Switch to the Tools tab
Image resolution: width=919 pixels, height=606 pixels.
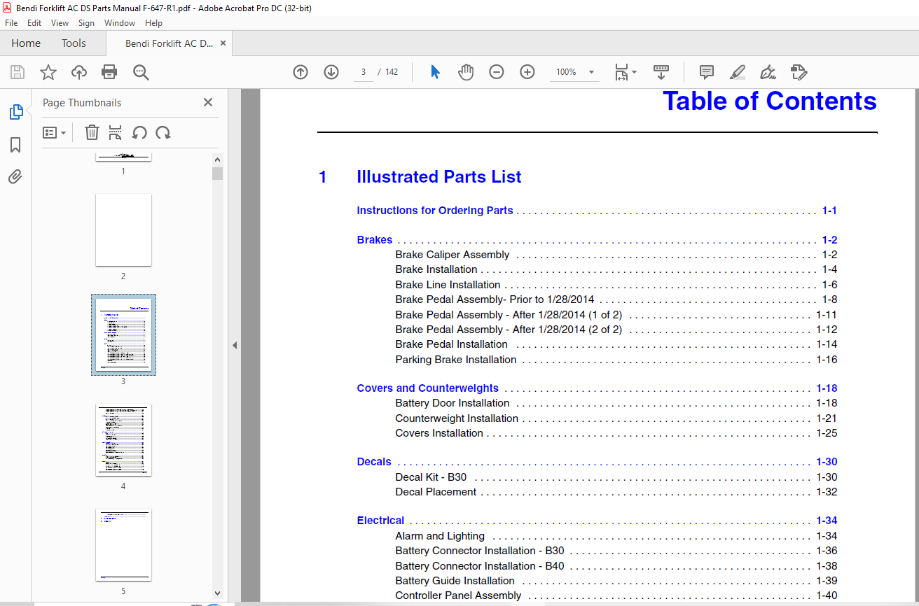tap(74, 43)
